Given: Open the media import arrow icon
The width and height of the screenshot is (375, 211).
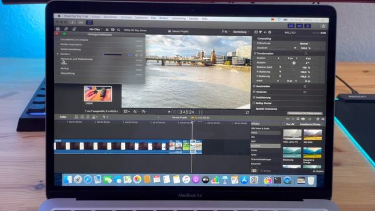Looking at the screenshot, I should click(73, 22).
